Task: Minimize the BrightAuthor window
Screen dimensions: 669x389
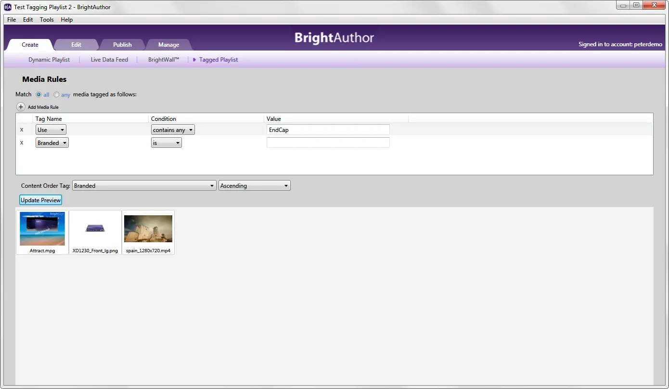Action: tap(623, 5)
